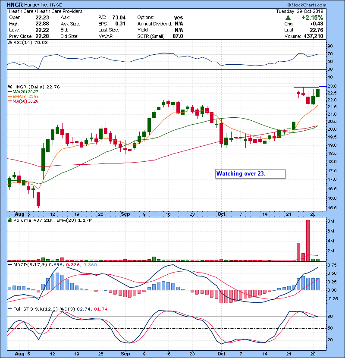Click the High value 22.88
The width and height of the screenshot is (345, 358).
pyautogui.click(x=42, y=24)
